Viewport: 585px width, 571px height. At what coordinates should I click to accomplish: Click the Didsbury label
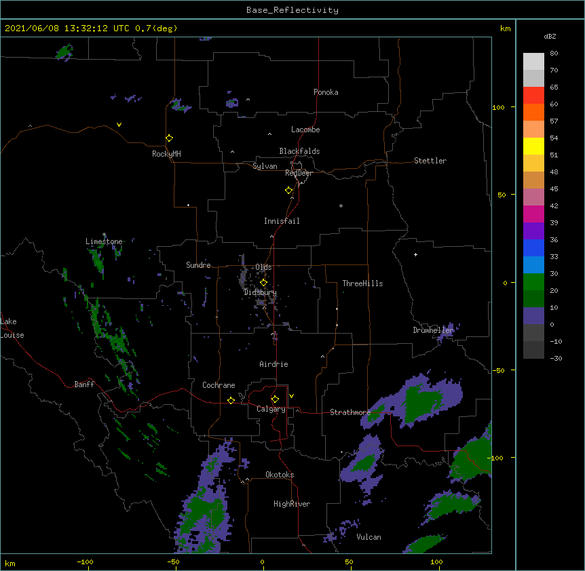click(261, 292)
